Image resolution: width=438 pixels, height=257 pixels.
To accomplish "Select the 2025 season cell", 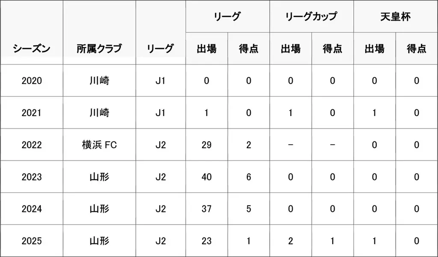I will (x=32, y=241).
